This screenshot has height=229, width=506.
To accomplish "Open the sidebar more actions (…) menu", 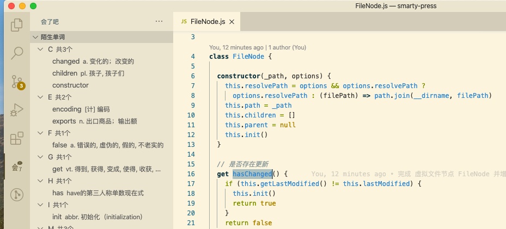I will [158, 21].
